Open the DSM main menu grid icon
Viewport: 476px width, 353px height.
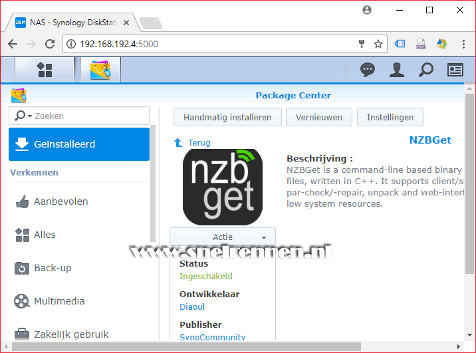point(45,70)
